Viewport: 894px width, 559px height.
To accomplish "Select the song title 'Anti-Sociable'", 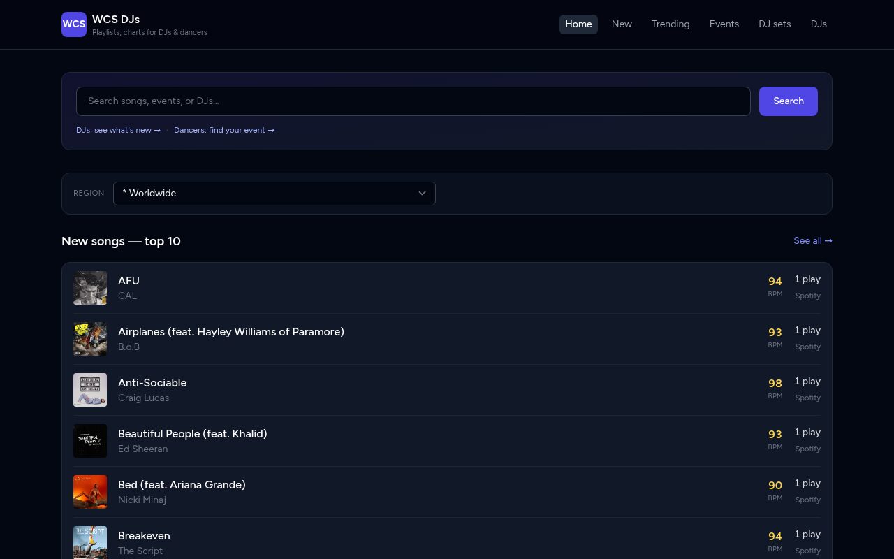I will 152,383.
